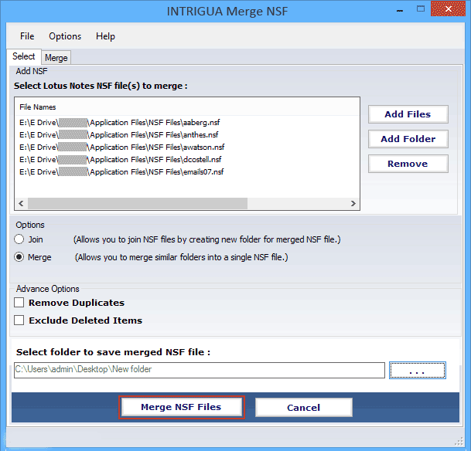Start merging with Merge NSF Files button
Screen dimensions: 471x451
181,407
